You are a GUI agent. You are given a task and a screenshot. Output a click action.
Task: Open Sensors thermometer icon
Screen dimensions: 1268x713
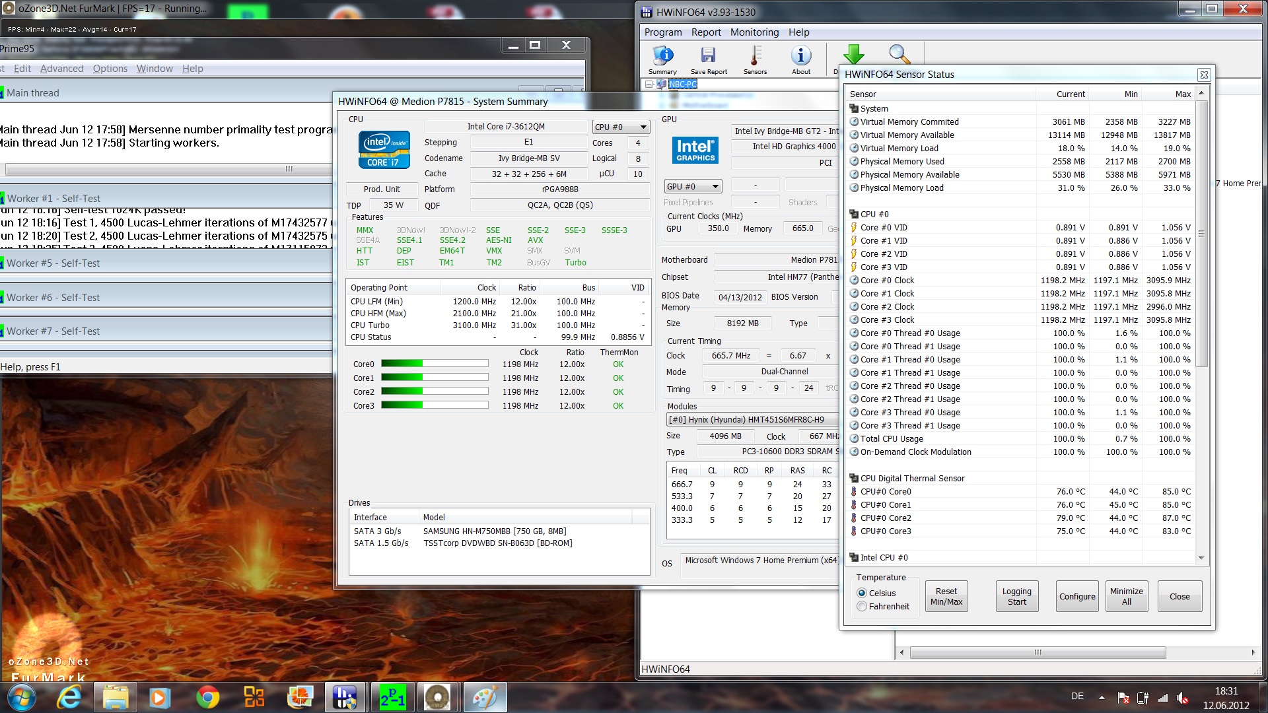755,59
